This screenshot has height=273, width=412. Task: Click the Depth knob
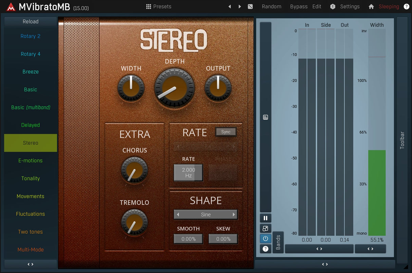(x=174, y=88)
